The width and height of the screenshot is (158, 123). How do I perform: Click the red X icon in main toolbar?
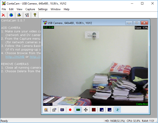pyautogui.click(x=3, y=15)
